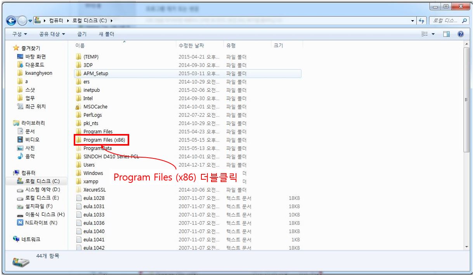
Task: Open the change view options dropdown
Action: click(x=433, y=34)
